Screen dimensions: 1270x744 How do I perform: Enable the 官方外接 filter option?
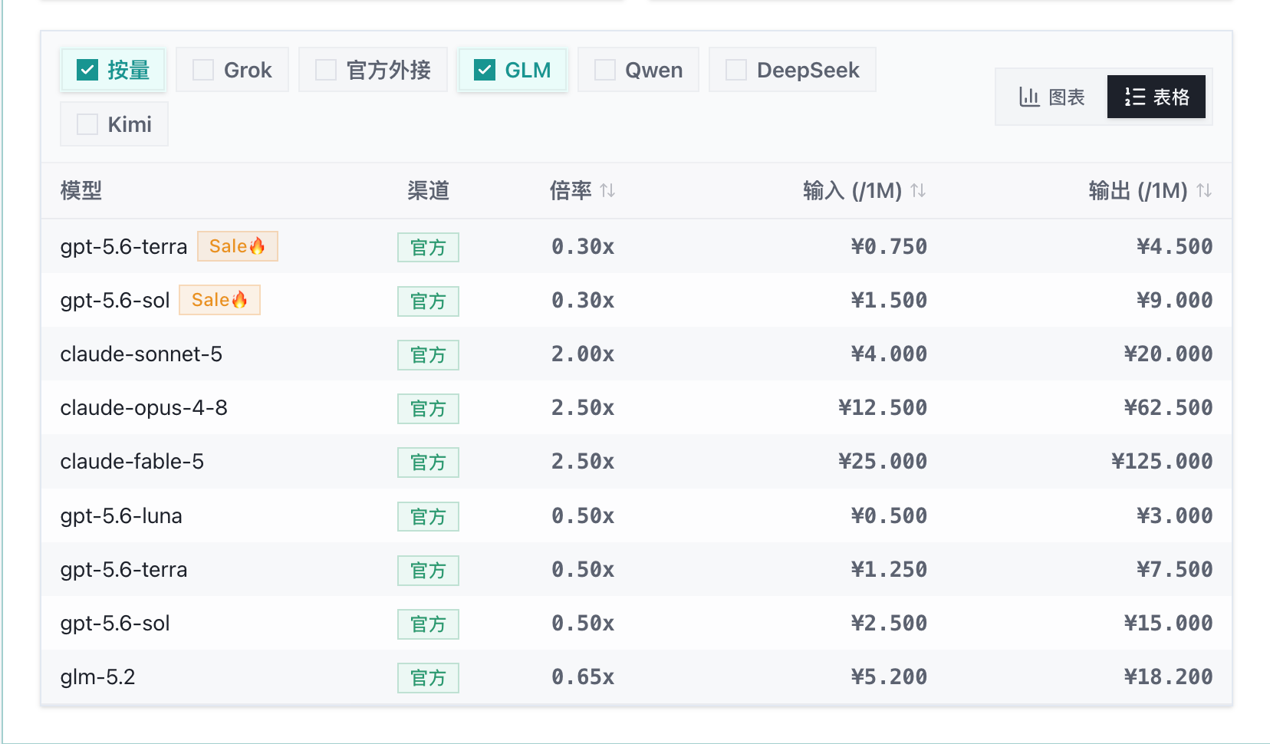373,70
